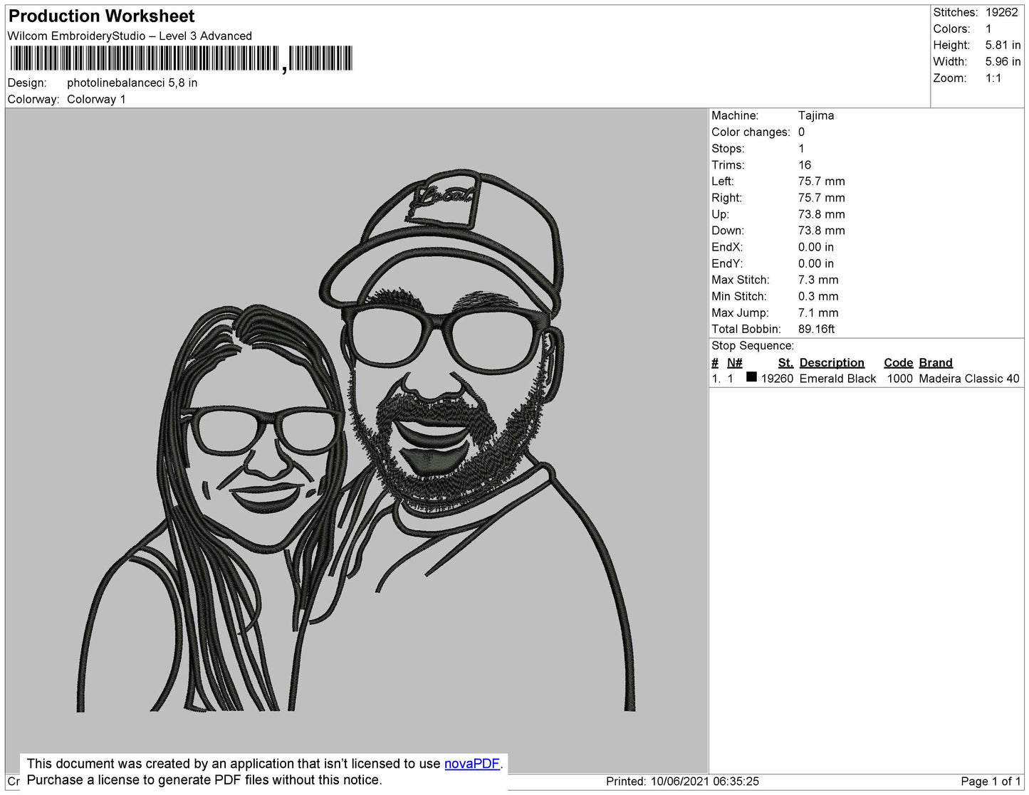
Task: Select thread code 1000 cell
Action: [x=900, y=379]
